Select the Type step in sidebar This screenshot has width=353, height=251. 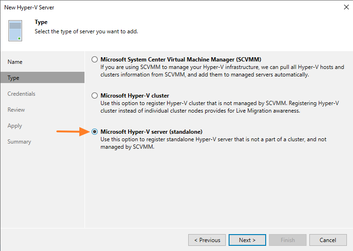(14, 78)
